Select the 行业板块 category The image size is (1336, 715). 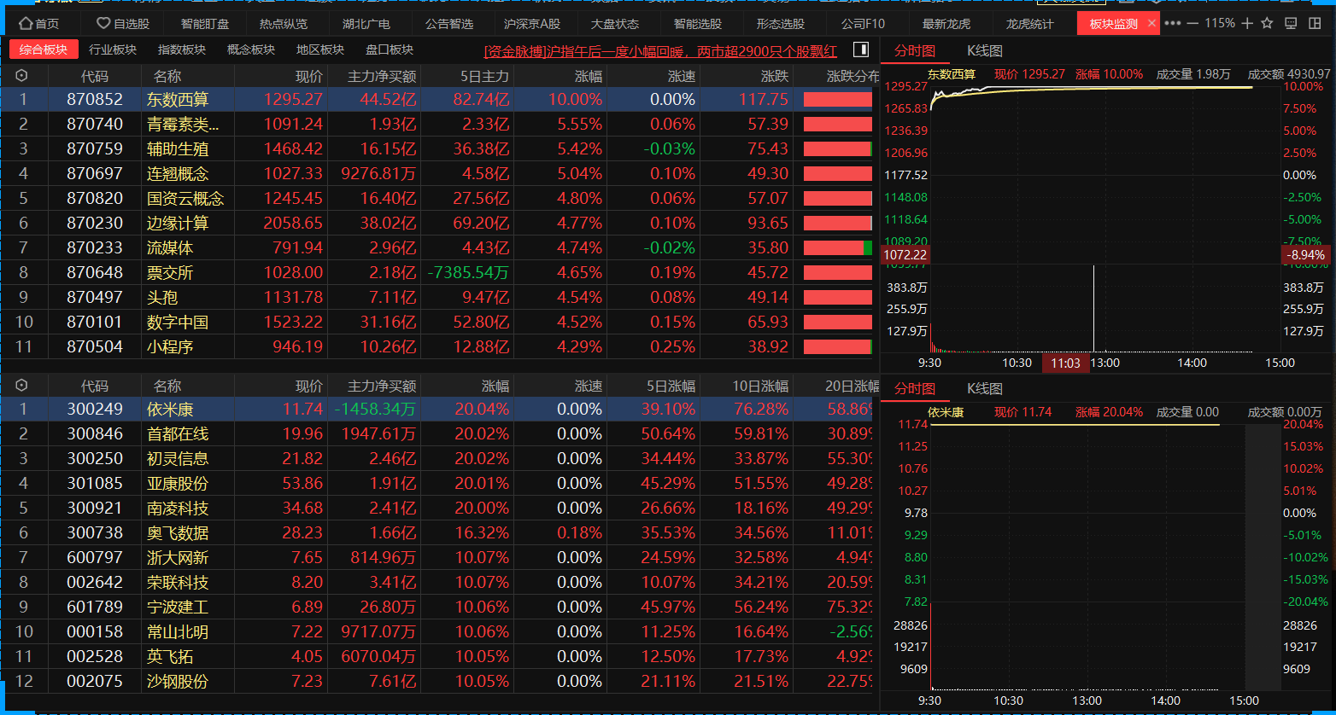113,49
